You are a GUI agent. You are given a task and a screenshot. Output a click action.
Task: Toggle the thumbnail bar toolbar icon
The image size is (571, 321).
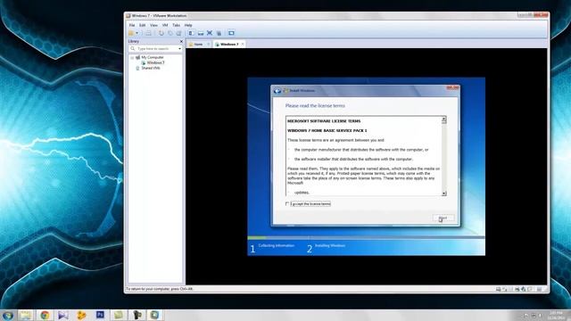[201, 33]
